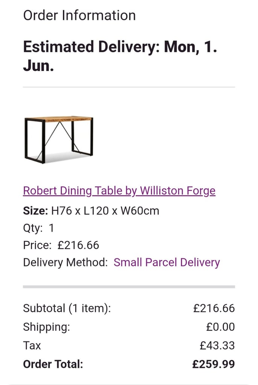Click the thick grey divider above Subtotal
The height and width of the screenshot is (385, 258).
[x=129, y=287]
